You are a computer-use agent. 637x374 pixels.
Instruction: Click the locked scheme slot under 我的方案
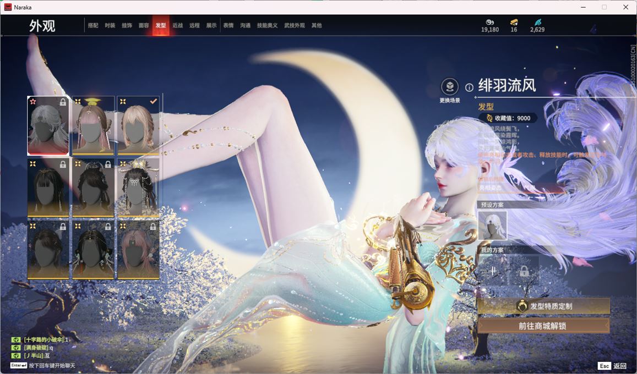click(x=524, y=271)
